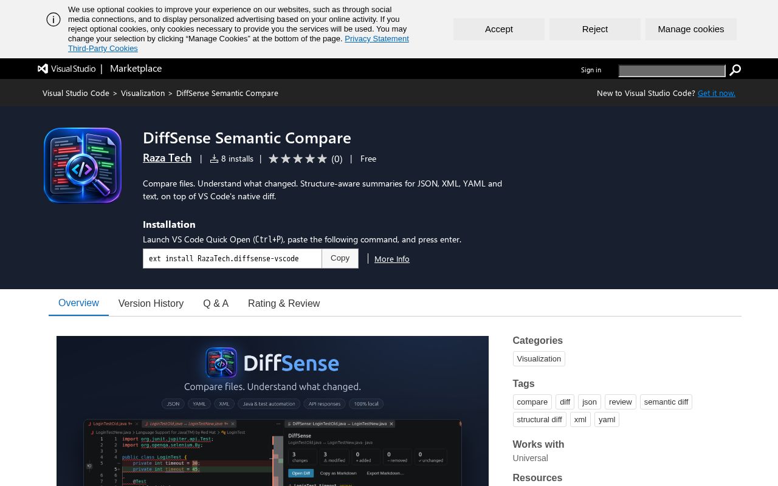Open the DiffSense preview image

tap(272, 411)
